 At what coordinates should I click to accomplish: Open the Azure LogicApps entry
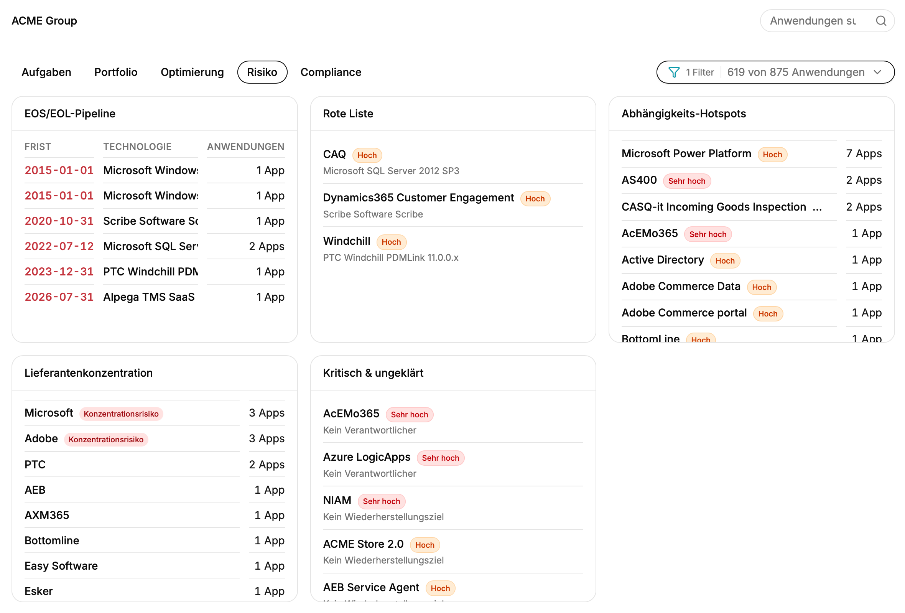453,465
